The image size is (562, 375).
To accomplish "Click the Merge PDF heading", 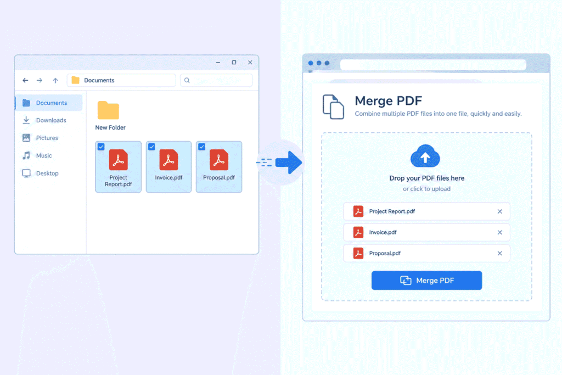I will (x=388, y=100).
